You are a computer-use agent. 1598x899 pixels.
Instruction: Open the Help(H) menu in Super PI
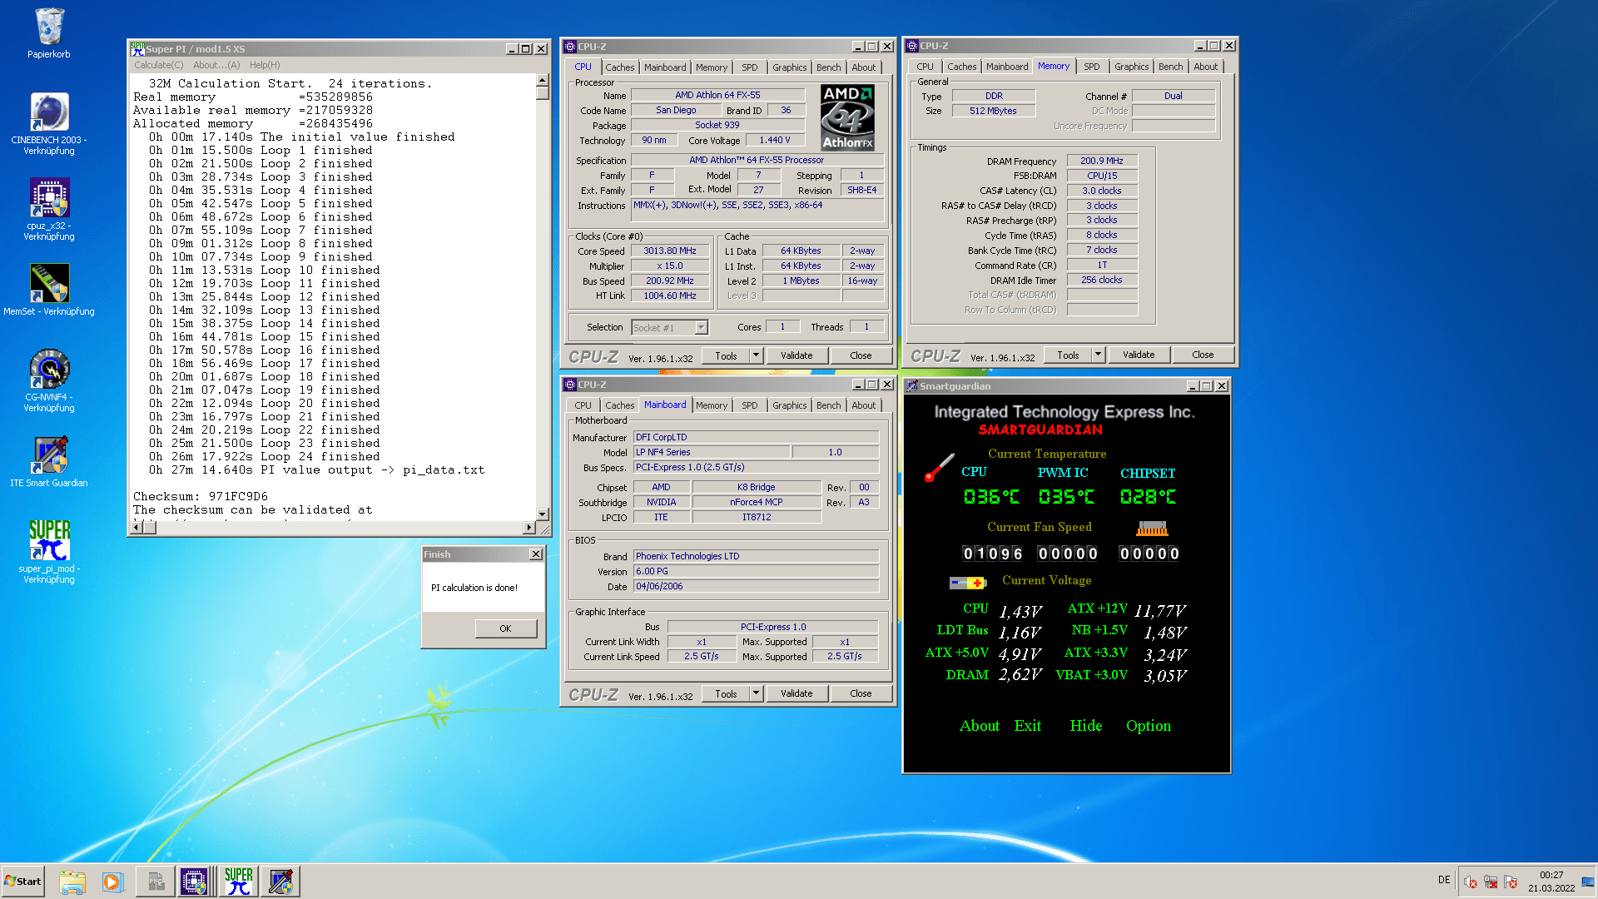click(265, 65)
